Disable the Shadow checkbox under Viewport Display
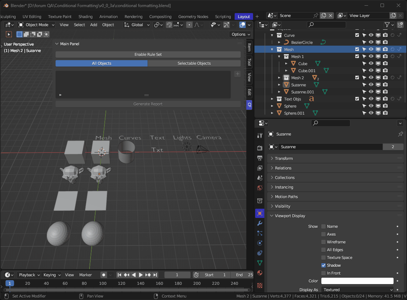The width and height of the screenshot is (407, 300). [323, 265]
